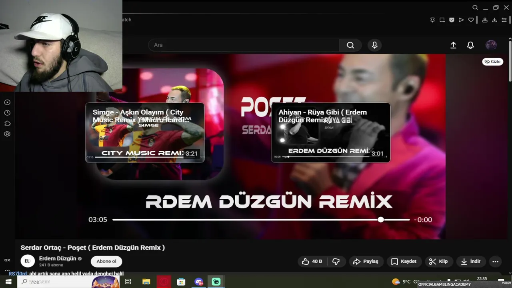Play suggested Simge - Aşkın Olayım video

coord(145,133)
